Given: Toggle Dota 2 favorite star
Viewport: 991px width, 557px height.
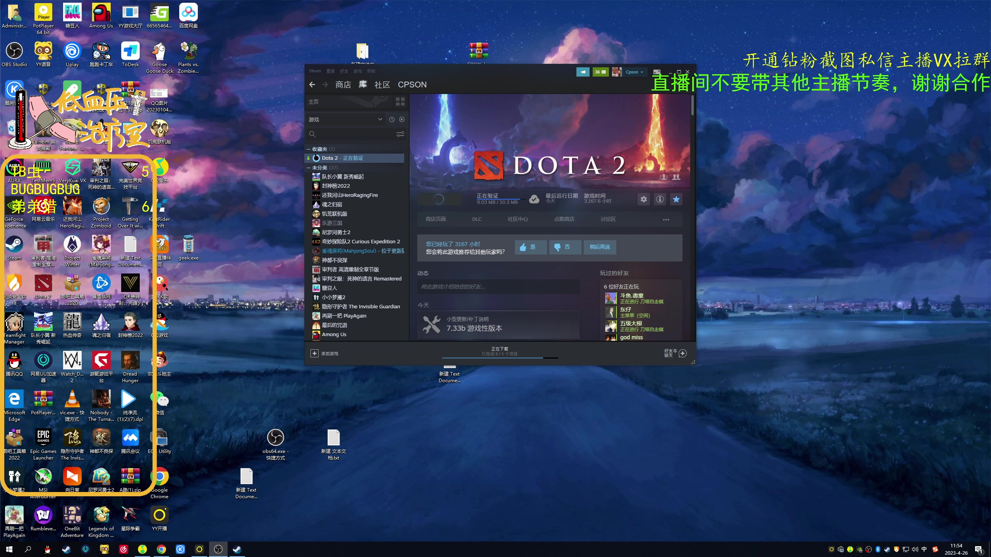Looking at the screenshot, I should [676, 199].
